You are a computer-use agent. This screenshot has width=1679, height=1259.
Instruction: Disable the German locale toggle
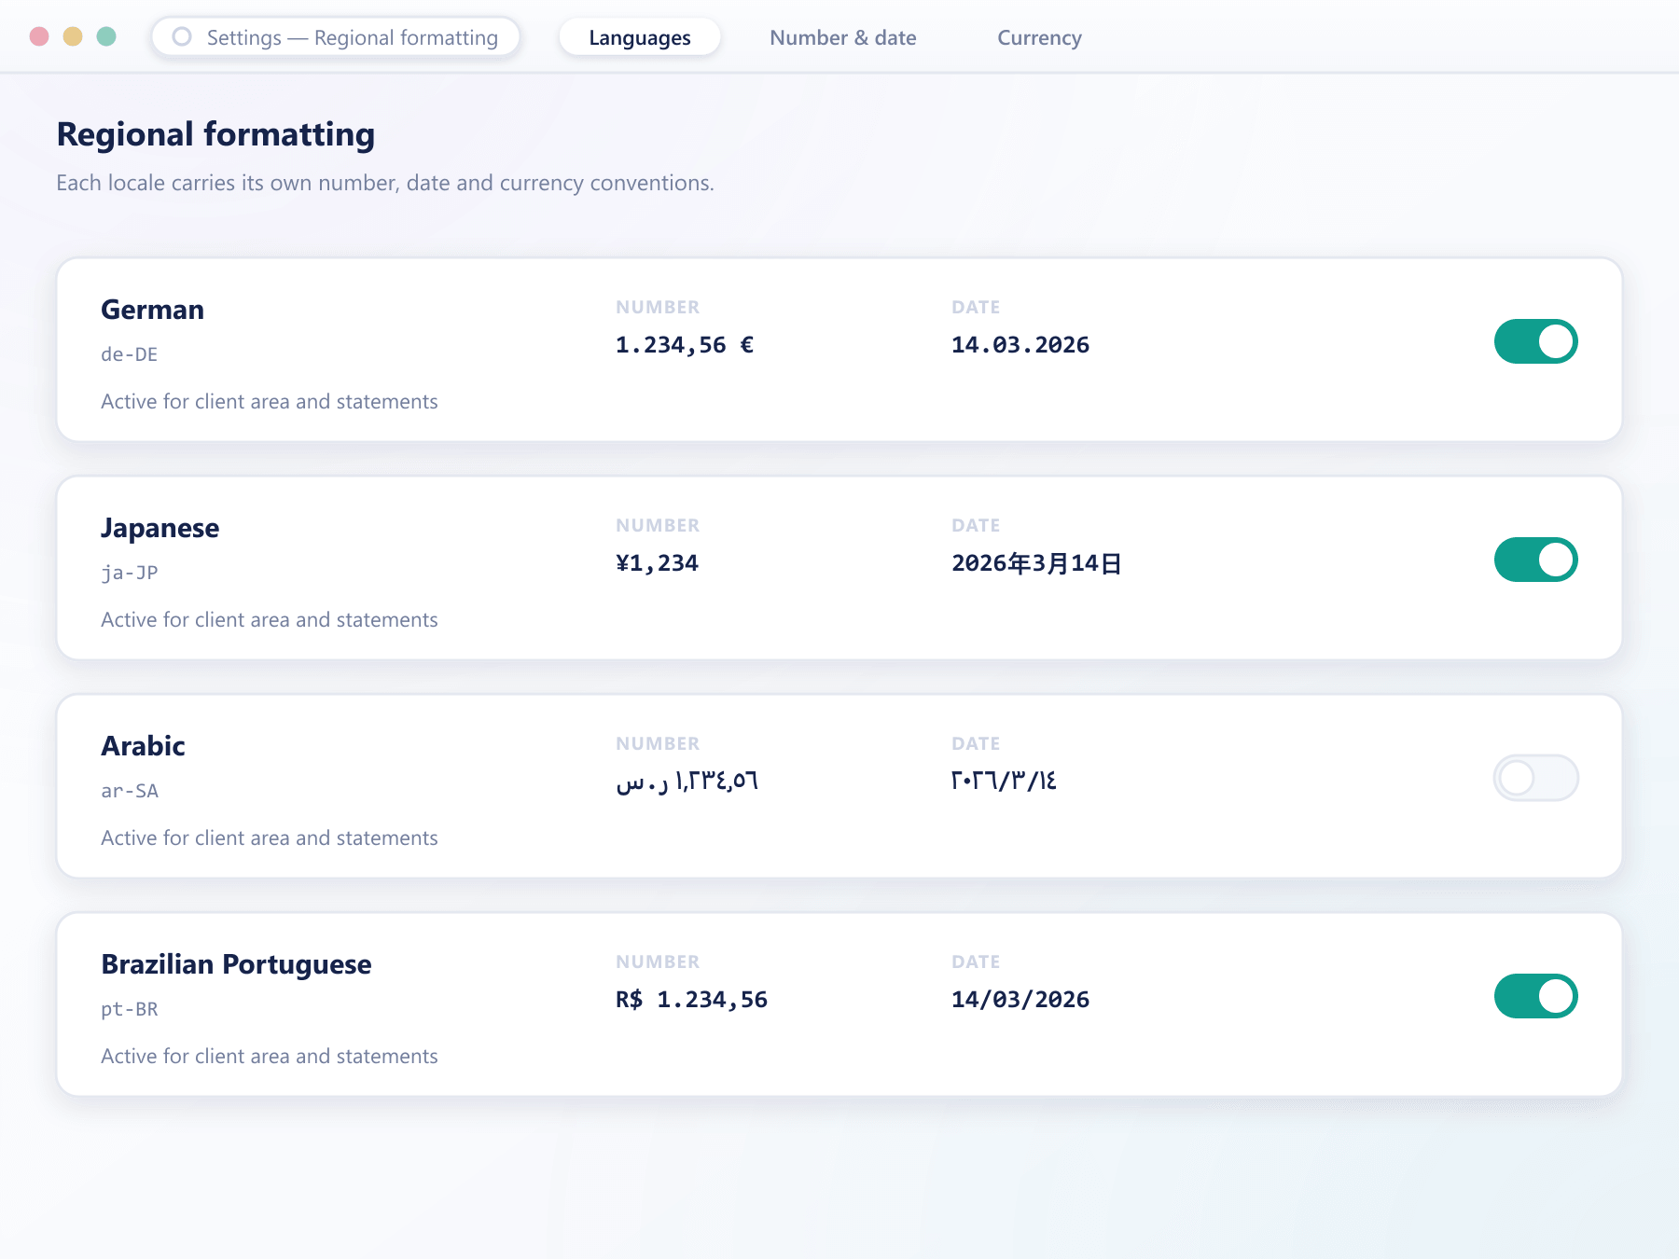point(1535,341)
